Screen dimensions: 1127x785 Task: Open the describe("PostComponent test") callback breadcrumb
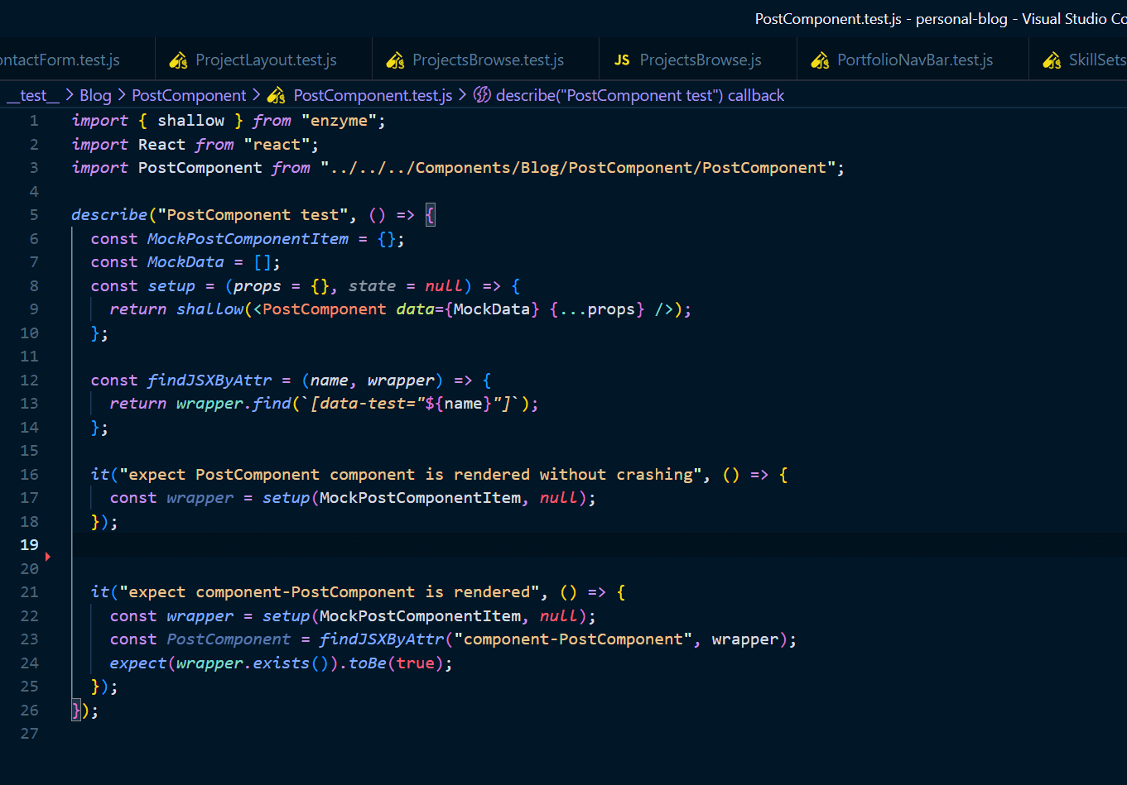coord(639,96)
